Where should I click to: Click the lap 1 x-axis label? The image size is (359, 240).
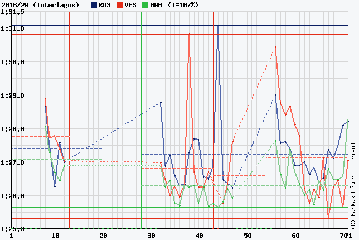pyautogui.click(x=12, y=236)
